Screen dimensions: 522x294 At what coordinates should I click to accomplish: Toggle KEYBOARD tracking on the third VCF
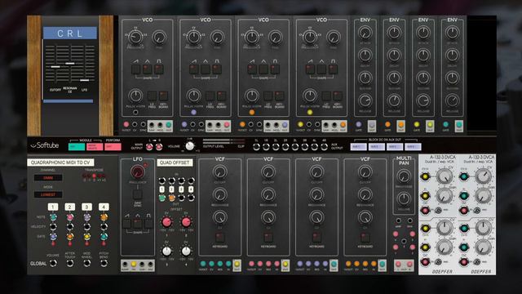pos(316,238)
